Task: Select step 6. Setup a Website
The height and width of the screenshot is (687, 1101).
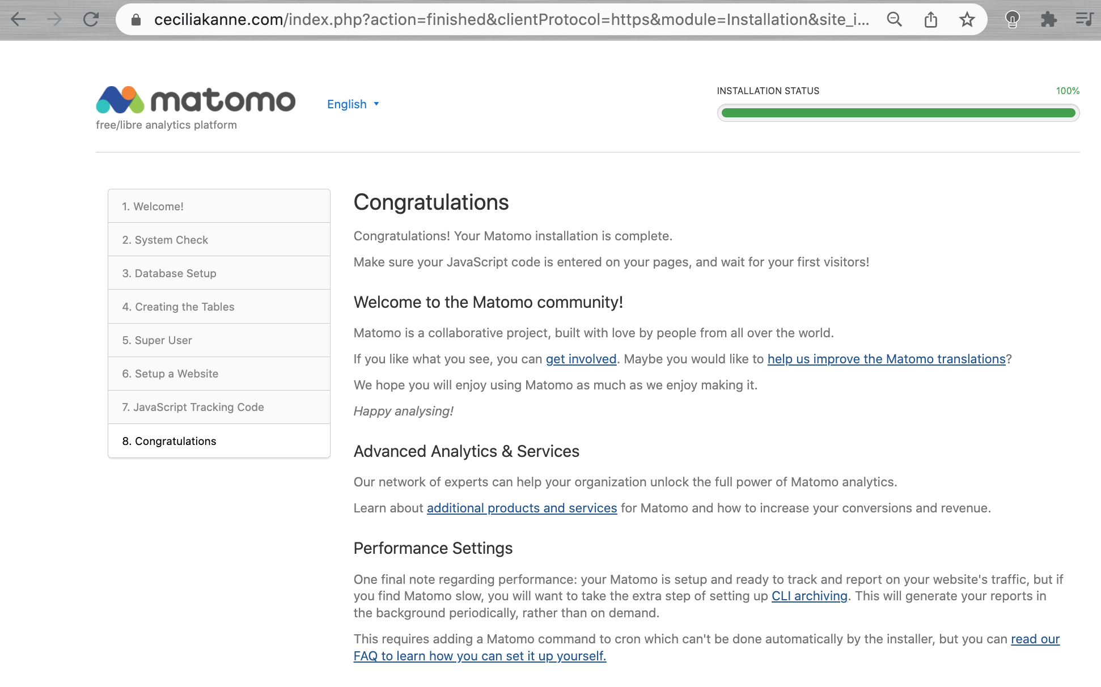Action: tap(219, 374)
